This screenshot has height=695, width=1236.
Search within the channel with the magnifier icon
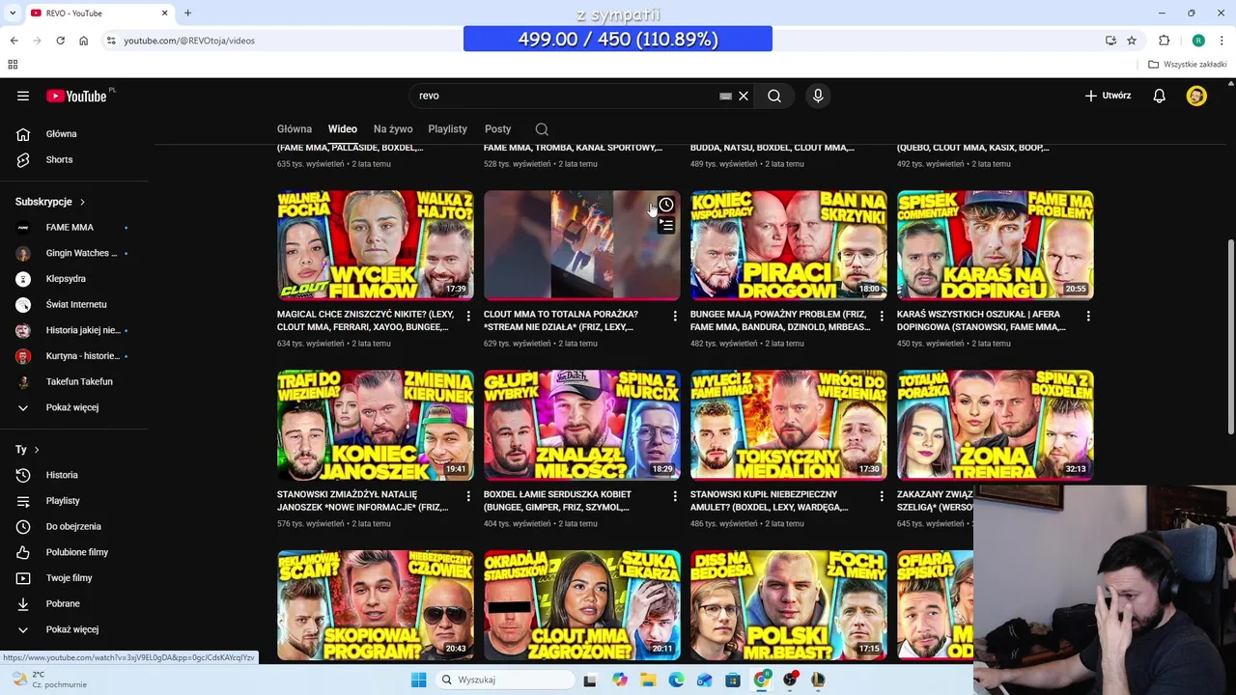(x=542, y=128)
